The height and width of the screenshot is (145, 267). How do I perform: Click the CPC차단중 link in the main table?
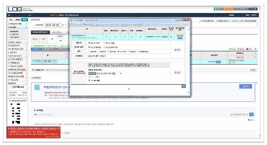[x=212, y=62]
